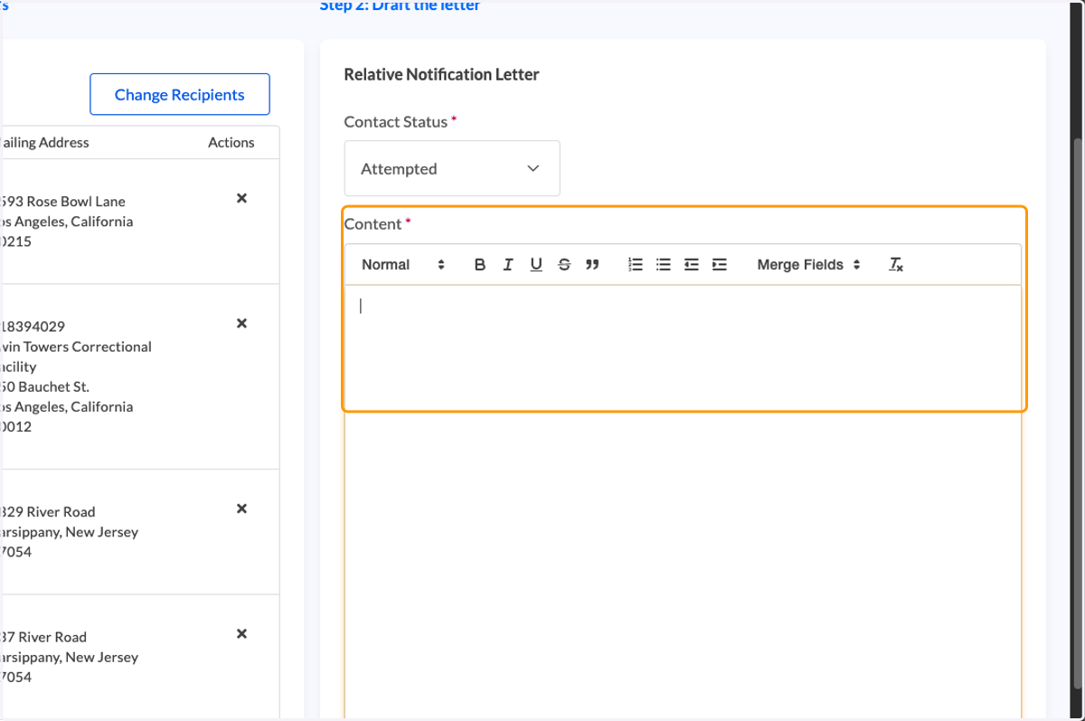Remove the 829 River Road recipient
Viewport: 1085px width, 721px height.
[x=241, y=508]
